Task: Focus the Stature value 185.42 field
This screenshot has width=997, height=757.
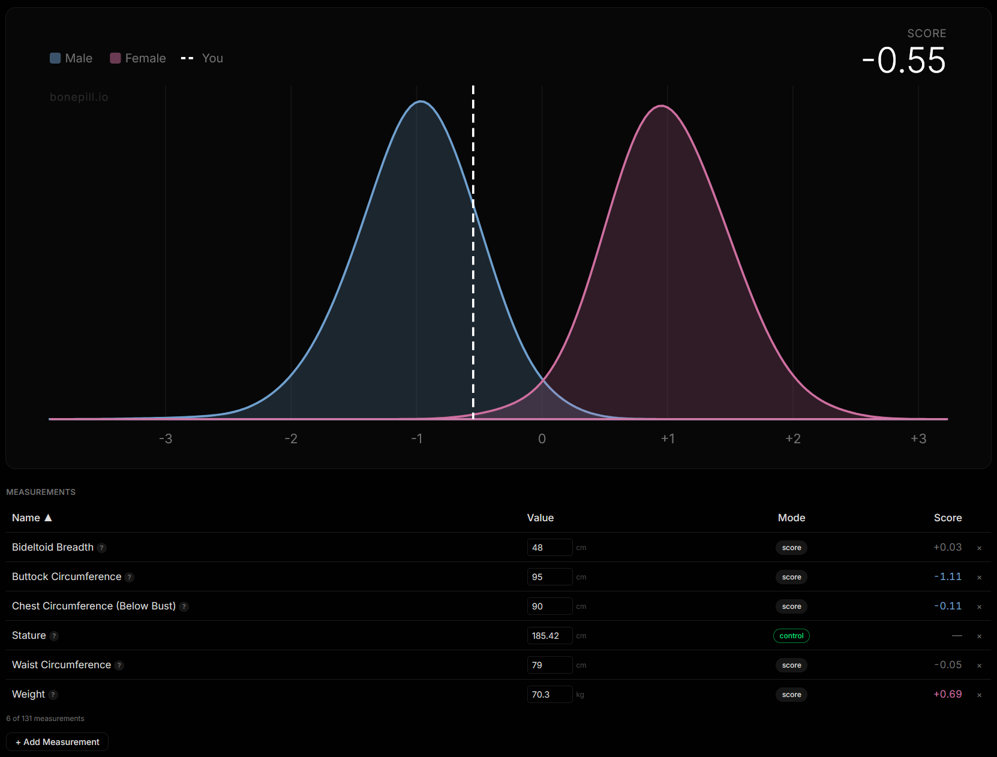Action: point(549,636)
